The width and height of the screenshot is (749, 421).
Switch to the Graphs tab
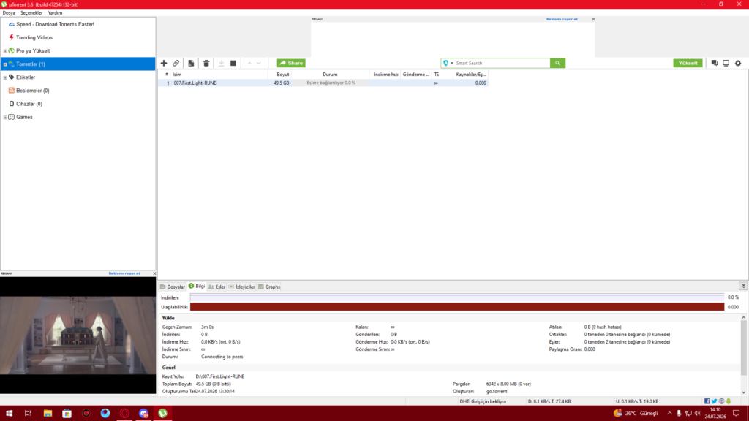coord(269,287)
